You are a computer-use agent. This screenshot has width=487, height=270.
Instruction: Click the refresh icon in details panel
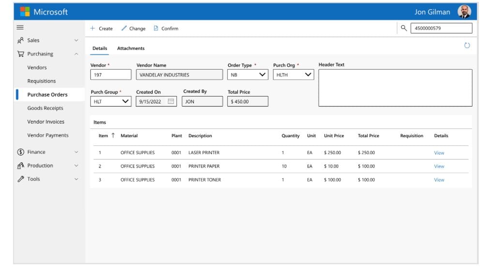point(467,45)
